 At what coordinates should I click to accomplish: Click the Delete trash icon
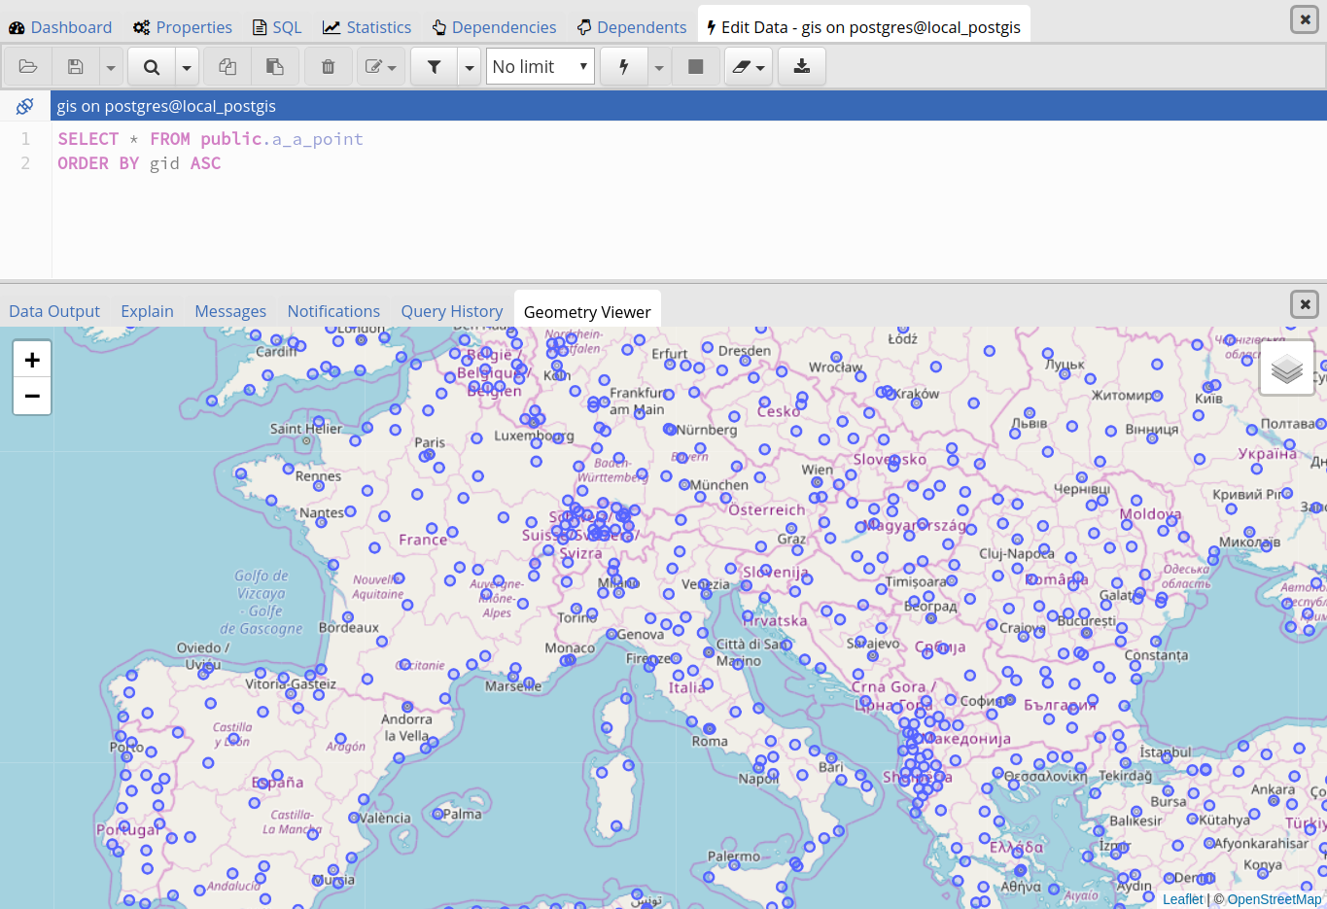(x=329, y=66)
